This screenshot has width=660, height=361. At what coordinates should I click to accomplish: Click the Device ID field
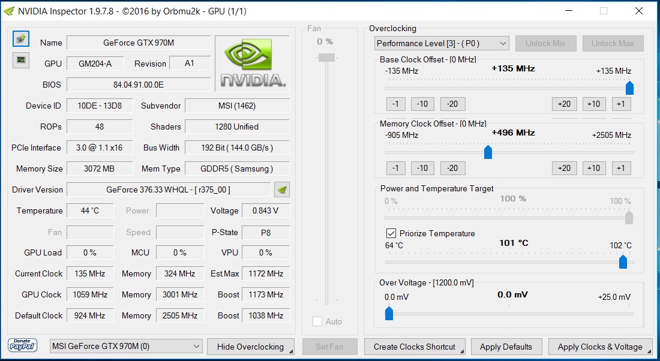click(100, 106)
